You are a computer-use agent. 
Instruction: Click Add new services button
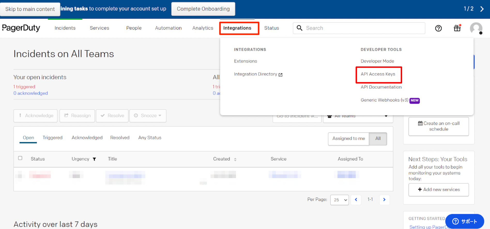439,190
